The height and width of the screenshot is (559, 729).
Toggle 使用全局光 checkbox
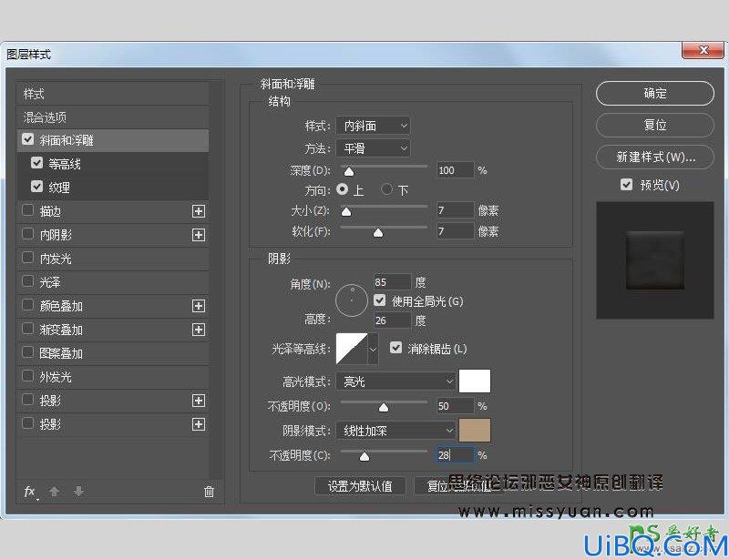tap(379, 300)
